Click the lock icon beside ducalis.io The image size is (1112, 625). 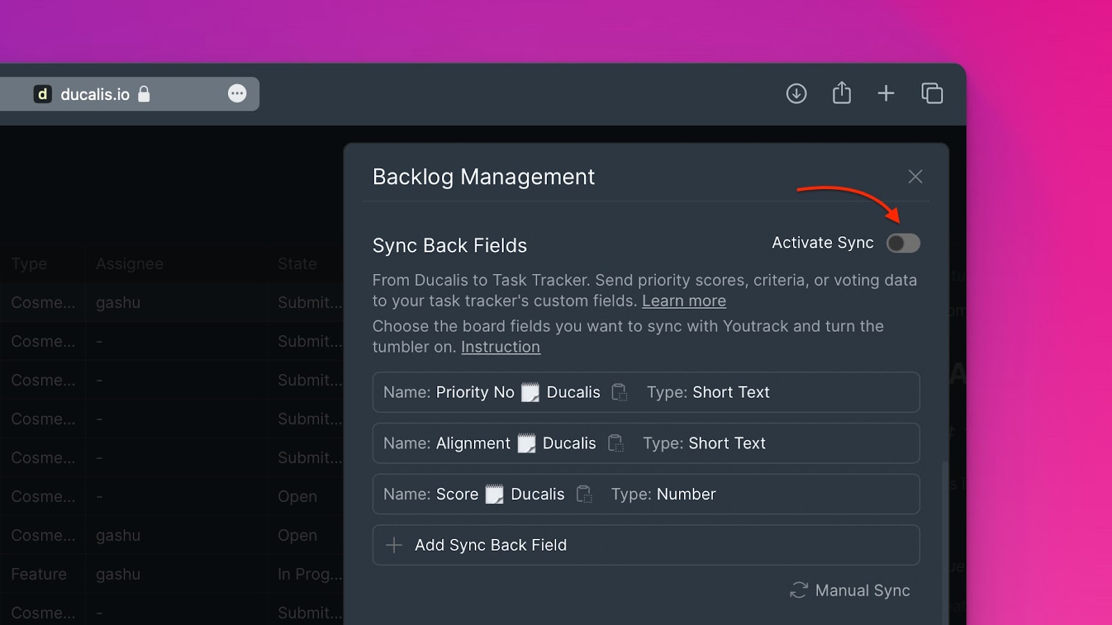click(144, 94)
